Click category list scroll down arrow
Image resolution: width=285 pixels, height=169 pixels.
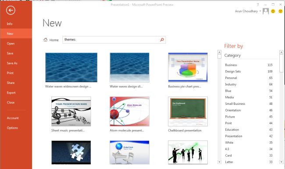(x=281, y=162)
